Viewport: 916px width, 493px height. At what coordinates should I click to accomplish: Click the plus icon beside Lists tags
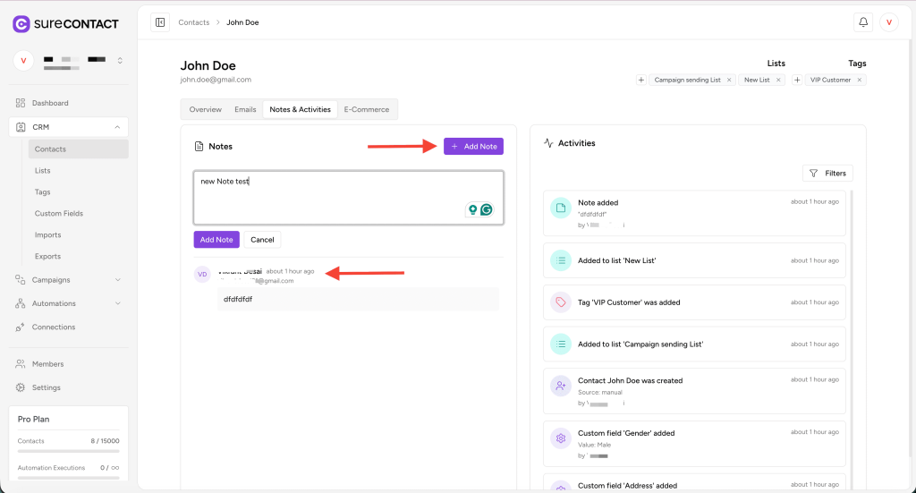[x=640, y=80]
